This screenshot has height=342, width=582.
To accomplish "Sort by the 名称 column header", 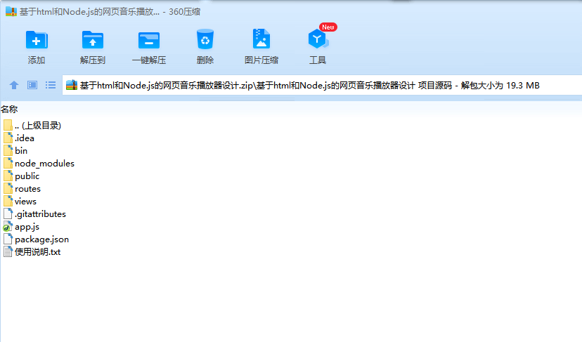I will point(9,110).
